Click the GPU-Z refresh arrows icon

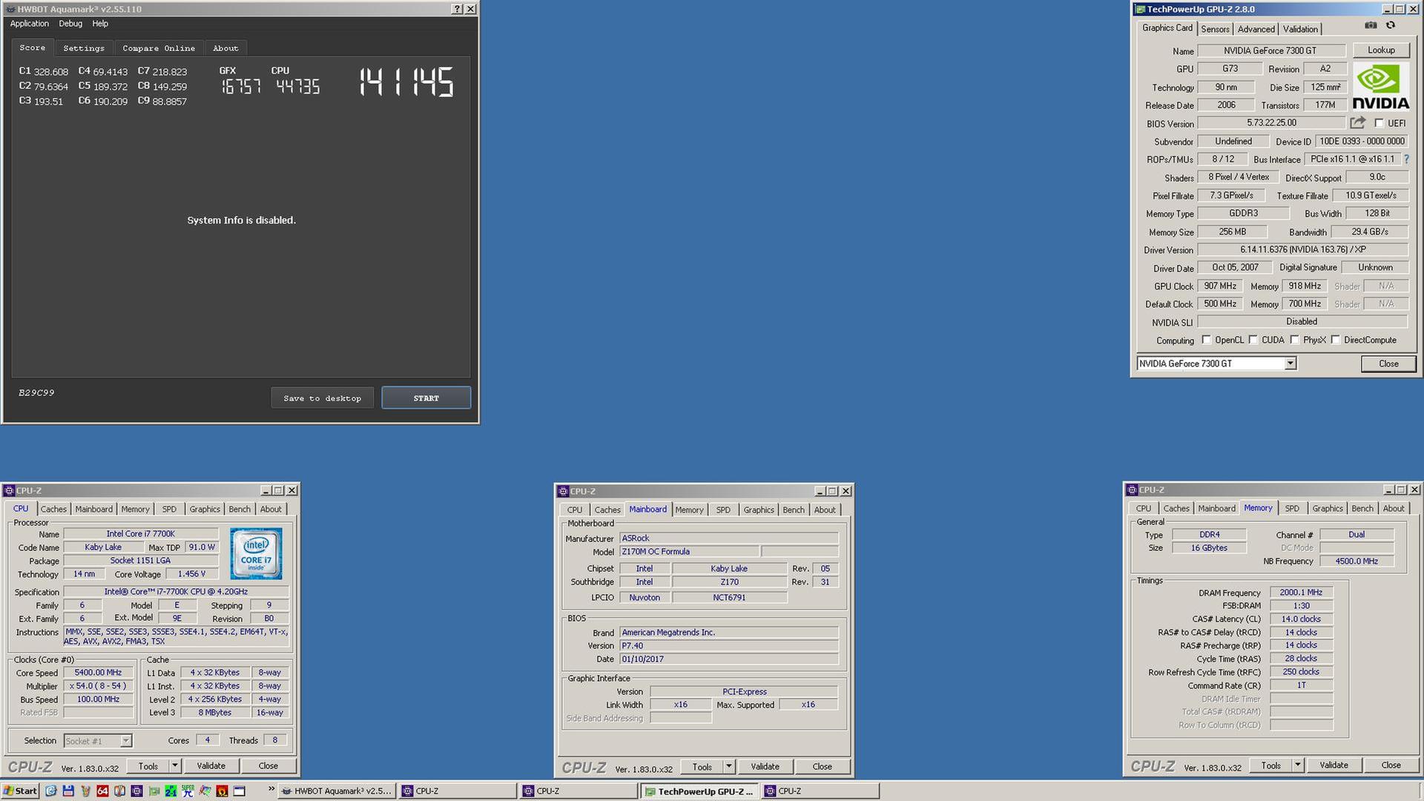point(1391,25)
